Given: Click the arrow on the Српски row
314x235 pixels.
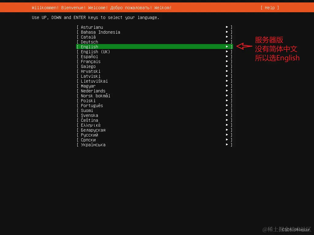Looking at the screenshot, I should click(227, 140).
